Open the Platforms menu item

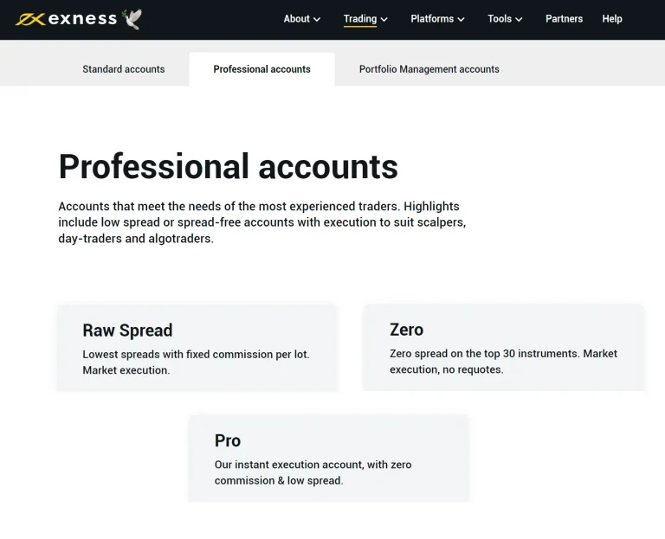tap(432, 19)
